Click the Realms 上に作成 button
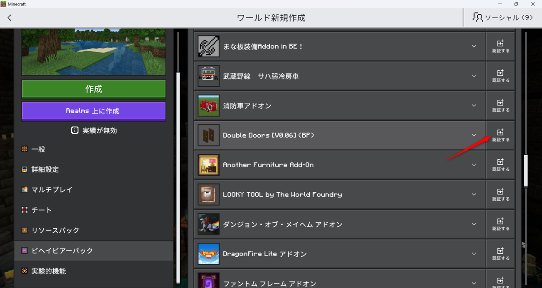542x288 pixels. pos(94,111)
